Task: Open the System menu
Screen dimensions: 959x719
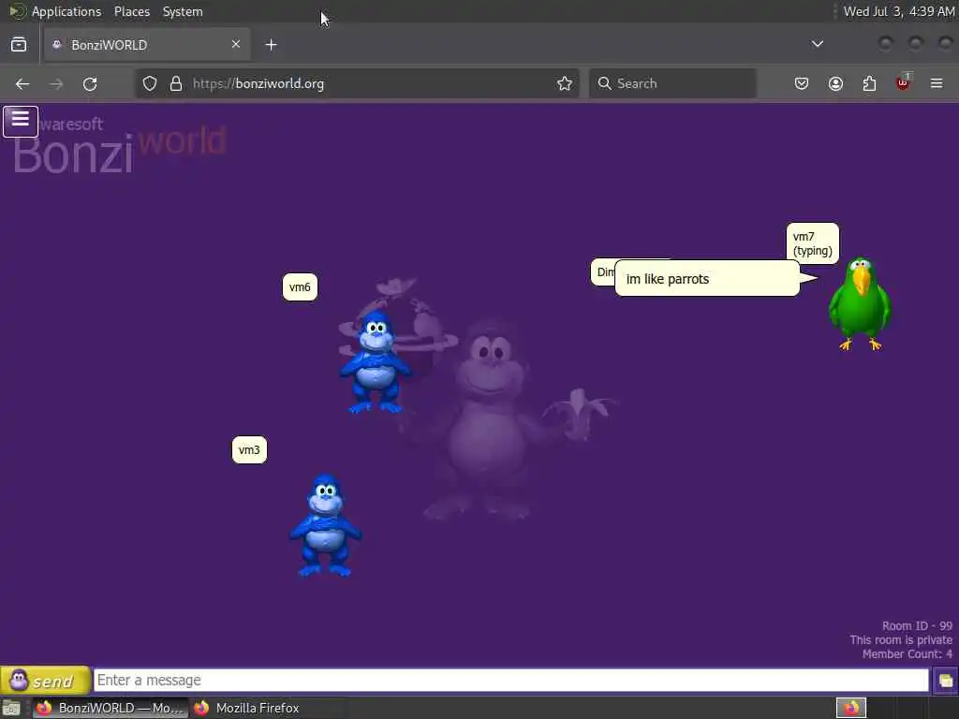Action: click(x=183, y=11)
